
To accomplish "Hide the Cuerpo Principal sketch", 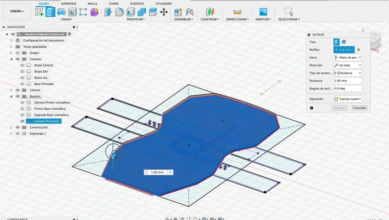I will [22, 121].
